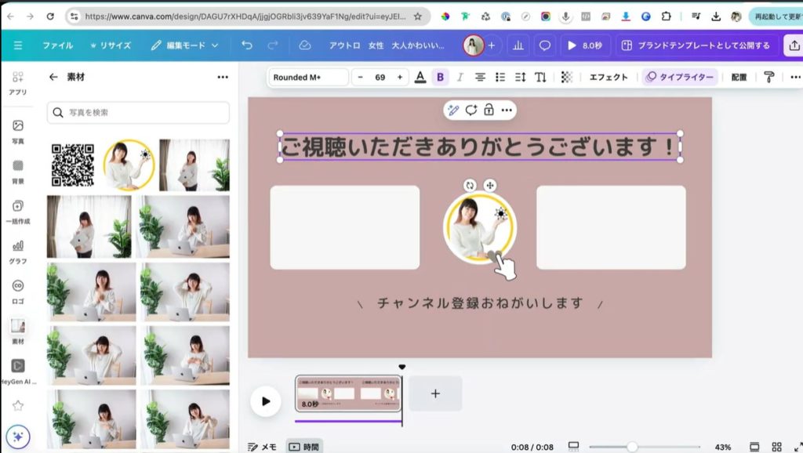Open the 43% zoom level menu
803x453 pixels.
(722, 447)
